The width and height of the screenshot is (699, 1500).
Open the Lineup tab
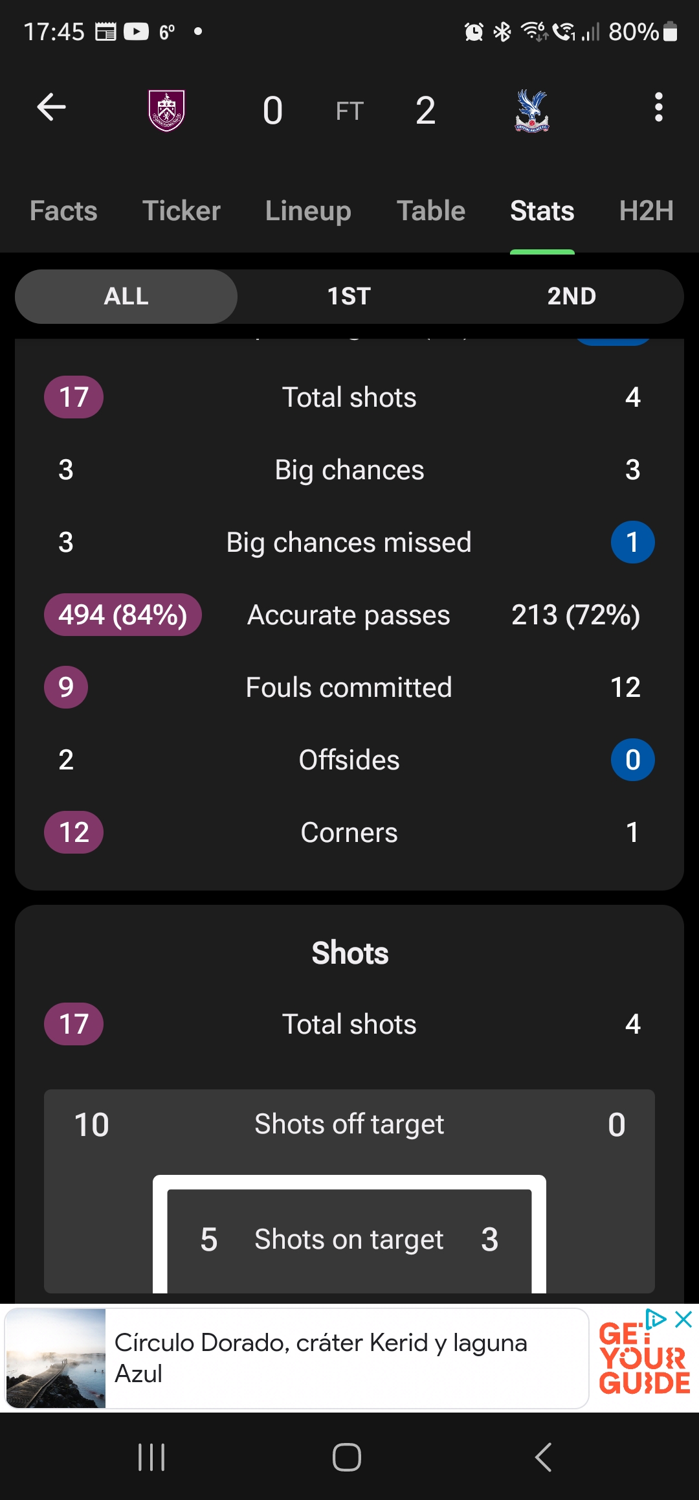pos(308,211)
